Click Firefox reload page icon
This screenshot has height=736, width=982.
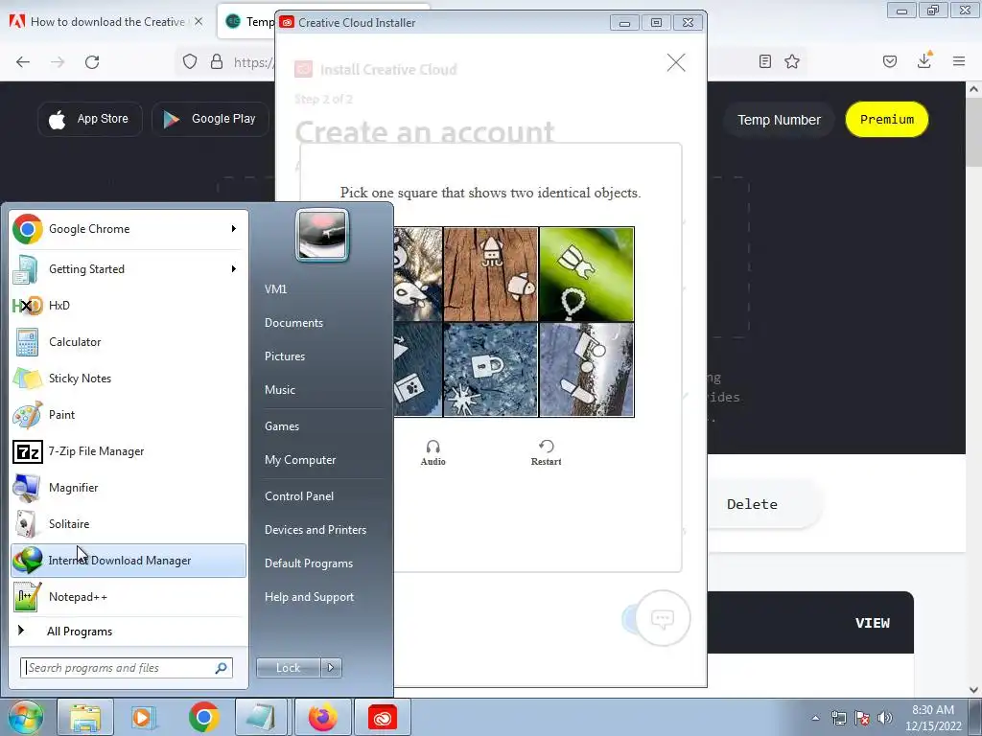(x=92, y=61)
